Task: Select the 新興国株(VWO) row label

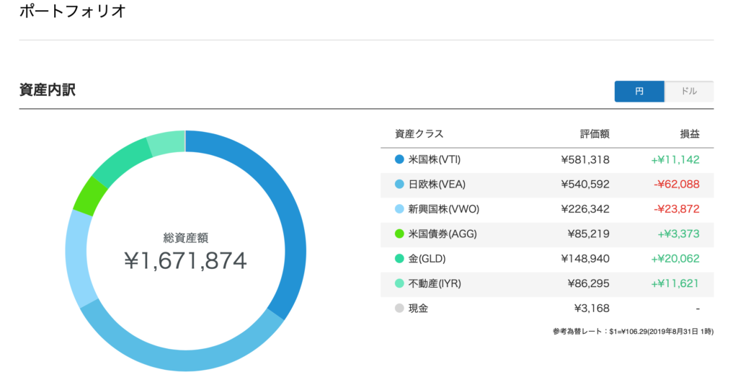Action: click(444, 209)
